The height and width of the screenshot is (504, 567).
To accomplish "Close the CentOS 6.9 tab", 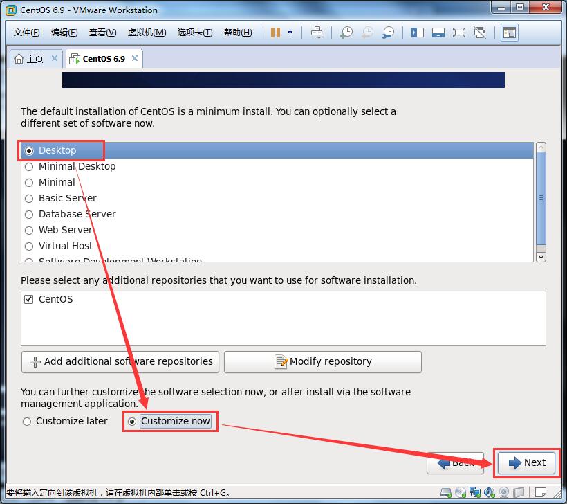I will [x=135, y=58].
